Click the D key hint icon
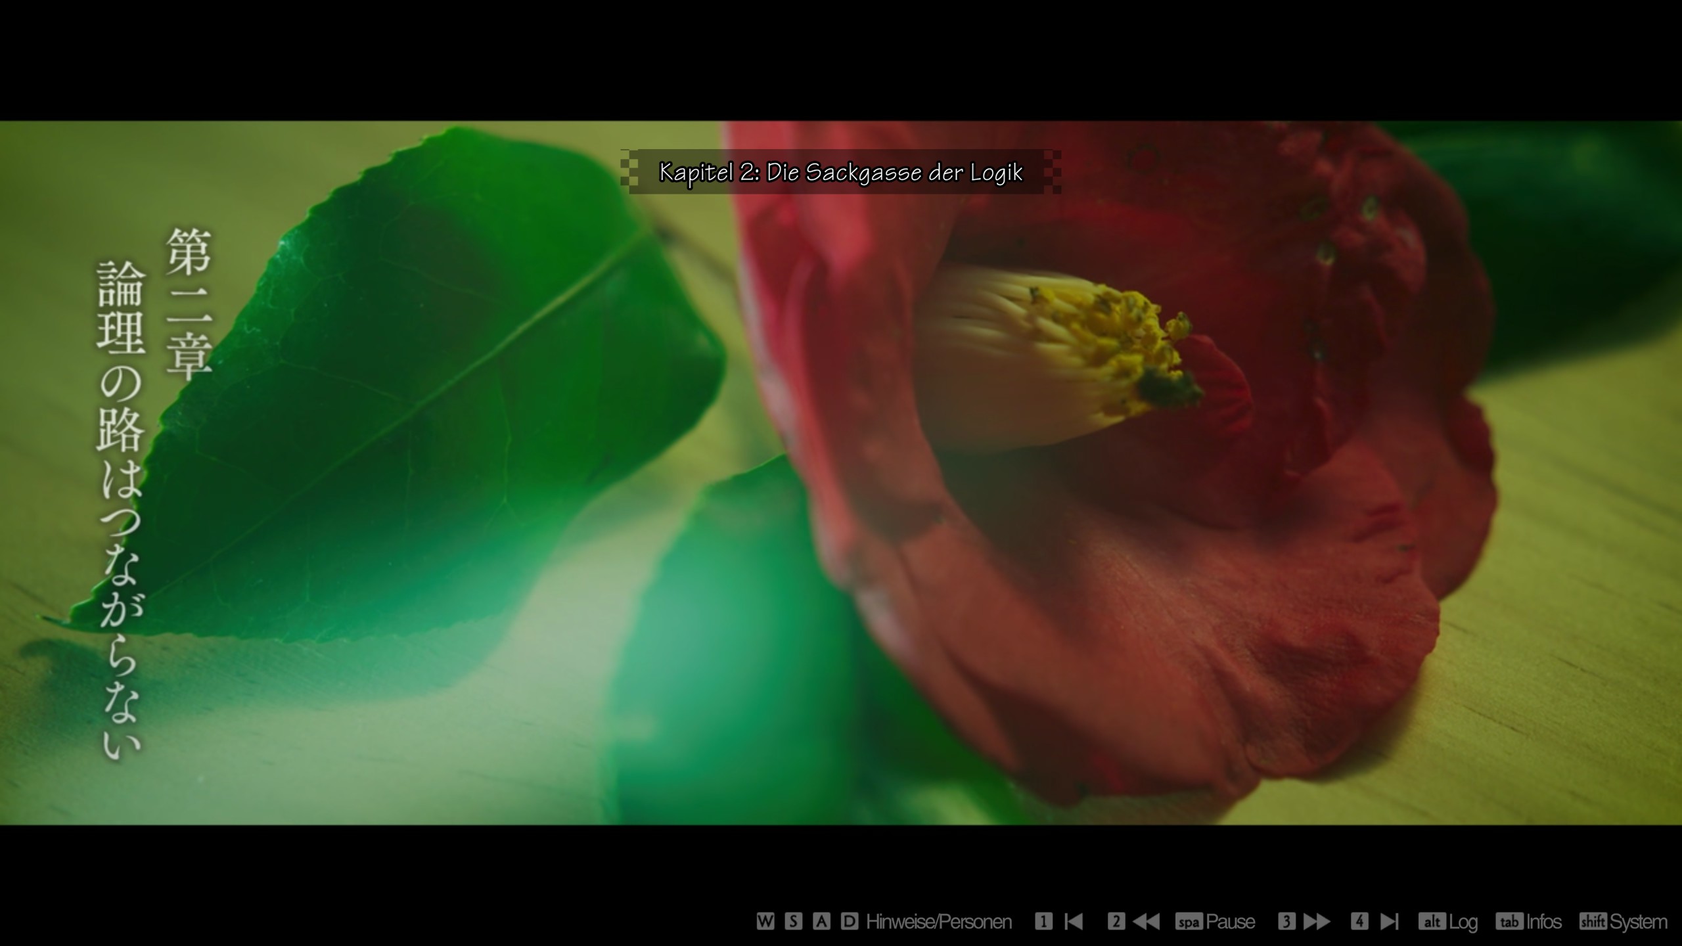Viewport: 1682px width, 946px height. tap(850, 922)
